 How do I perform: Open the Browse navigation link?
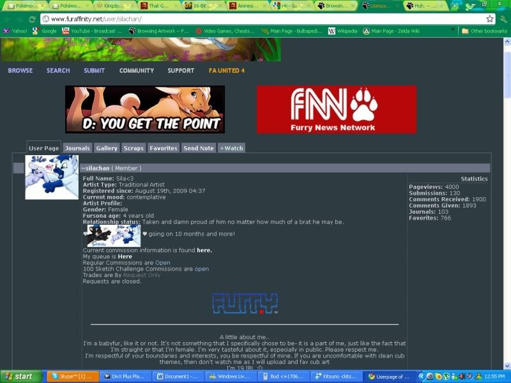point(20,70)
